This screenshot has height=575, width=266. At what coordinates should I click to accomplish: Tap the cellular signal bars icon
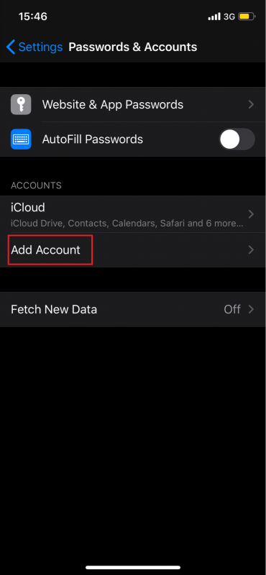[x=214, y=17]
